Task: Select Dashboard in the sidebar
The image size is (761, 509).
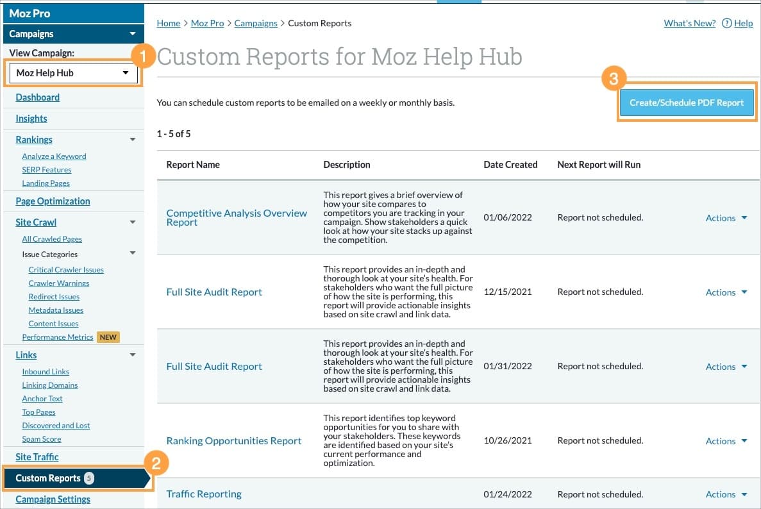Action: tap(37, 97)
